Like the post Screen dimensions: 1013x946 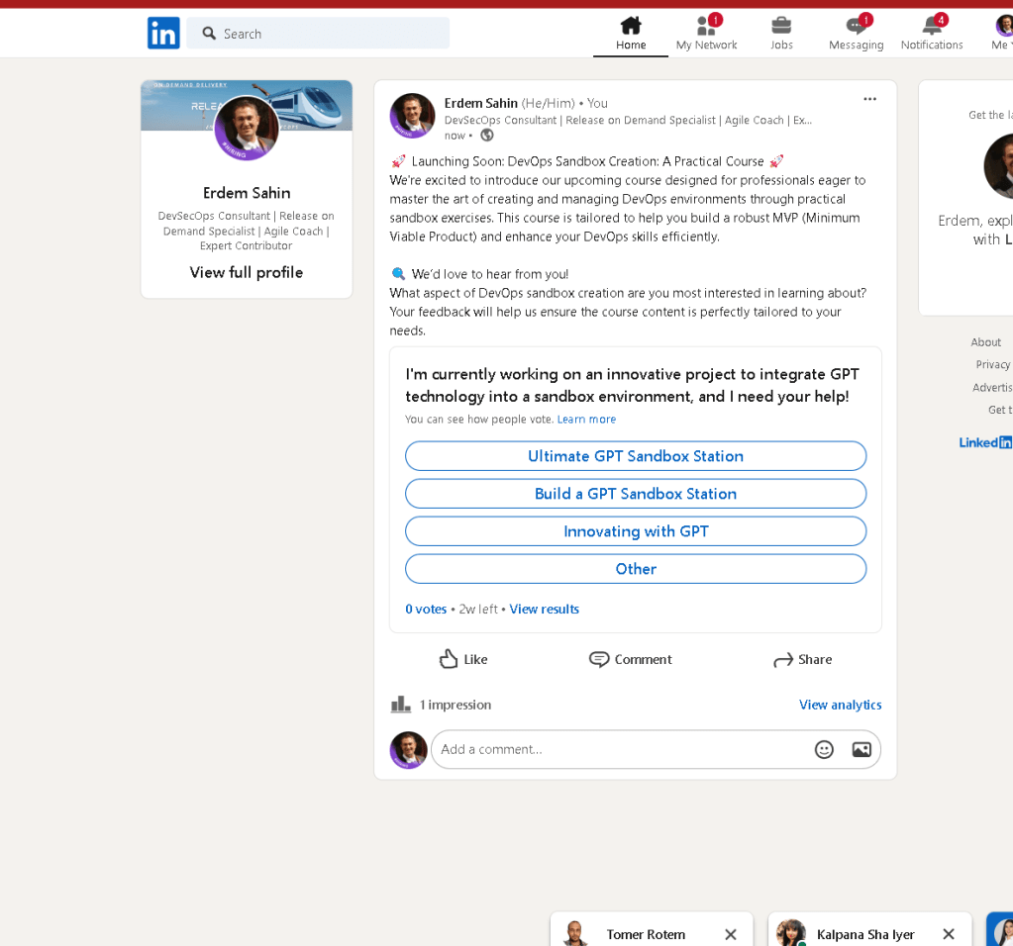(463, 659)
